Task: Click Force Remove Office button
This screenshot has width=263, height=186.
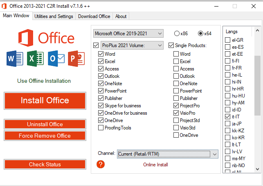Action: (45, 136)
